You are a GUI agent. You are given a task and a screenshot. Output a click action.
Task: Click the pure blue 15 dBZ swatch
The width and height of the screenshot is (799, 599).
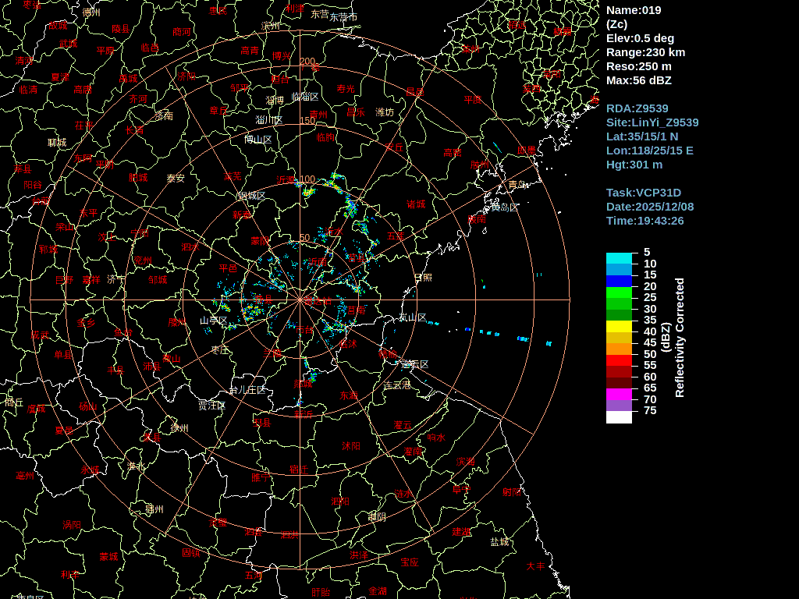[619, 281]
